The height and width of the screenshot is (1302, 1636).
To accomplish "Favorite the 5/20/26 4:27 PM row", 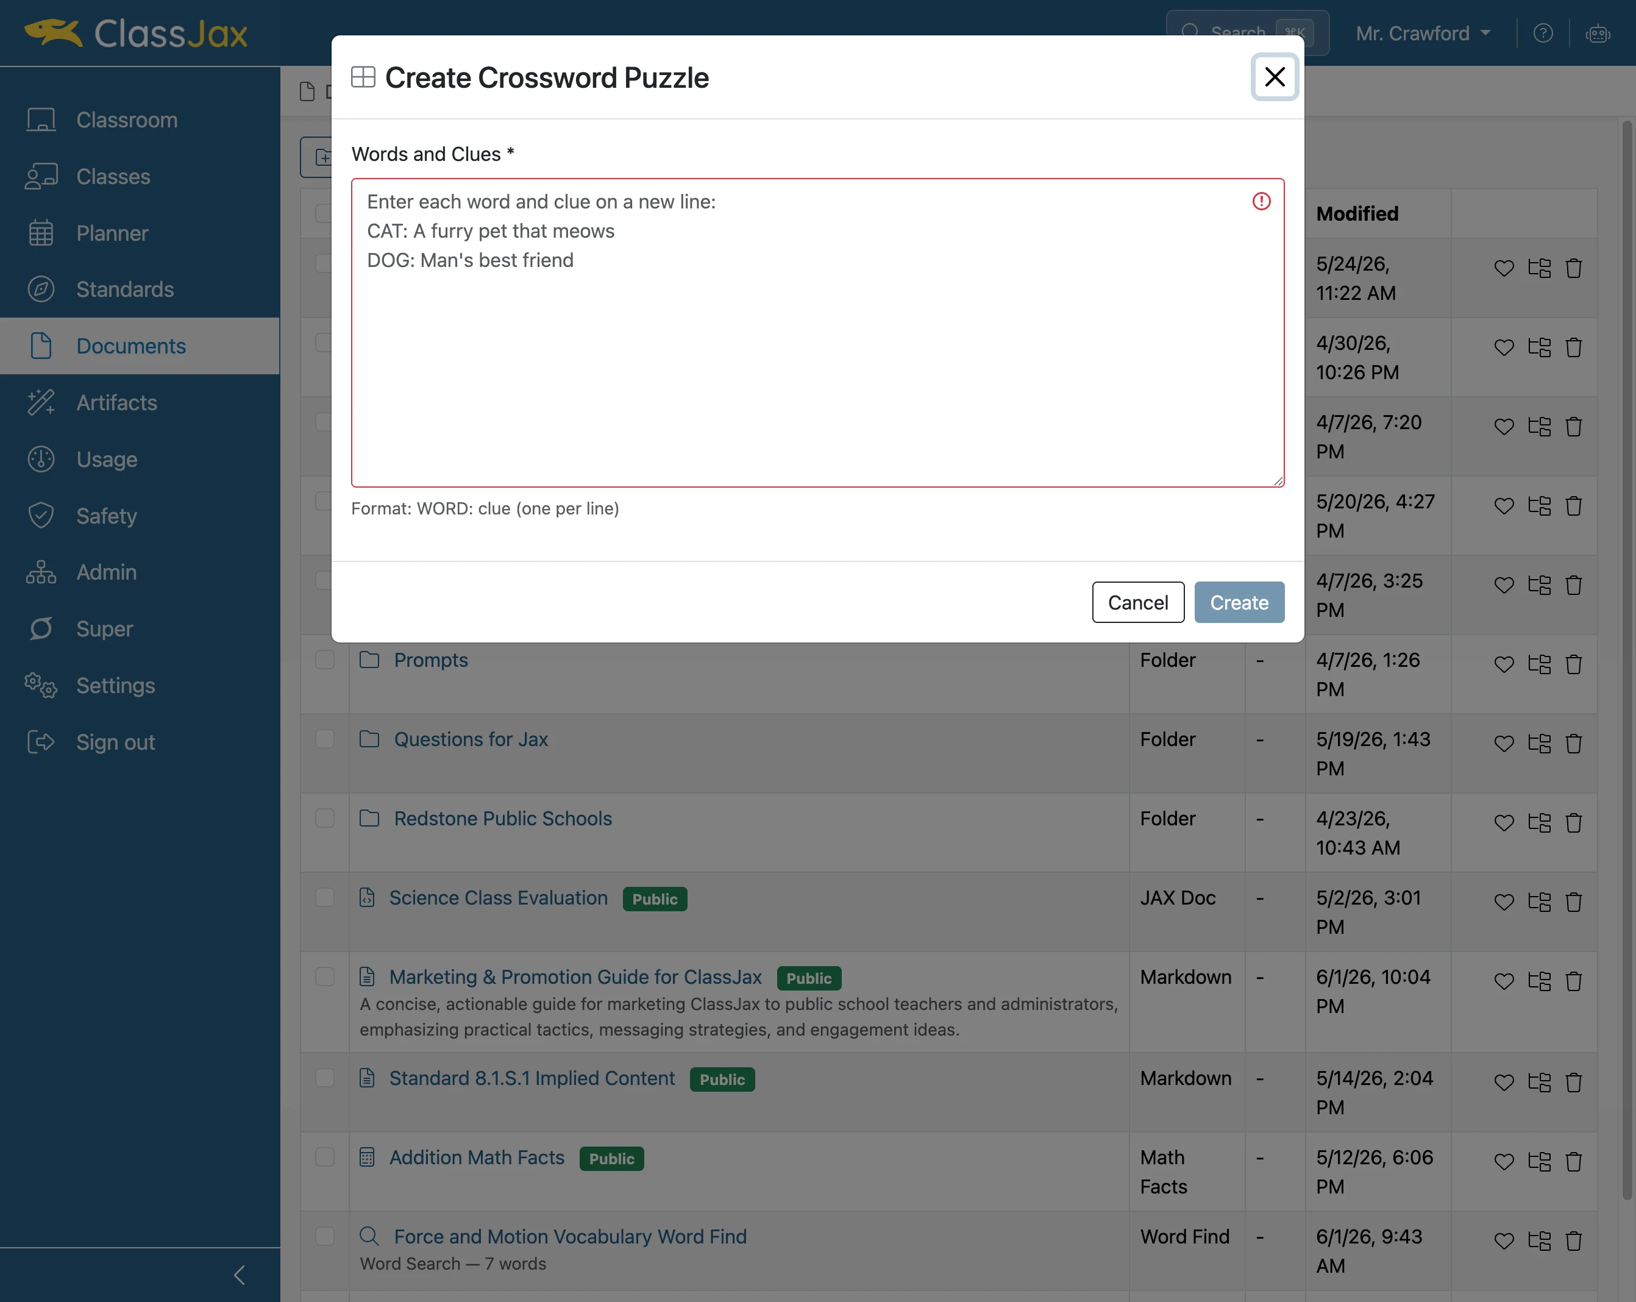I will pos(1503,506).
